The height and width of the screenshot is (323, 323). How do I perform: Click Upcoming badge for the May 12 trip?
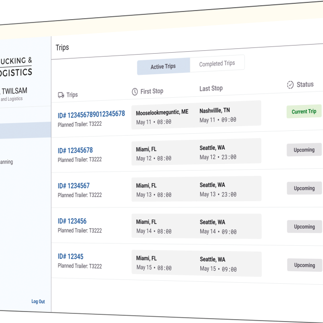click(304, 150)
